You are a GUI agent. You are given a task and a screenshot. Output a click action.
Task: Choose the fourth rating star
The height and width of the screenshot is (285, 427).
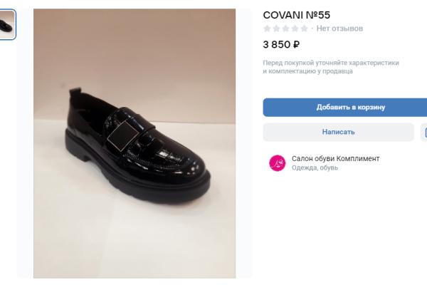(295, 28)
